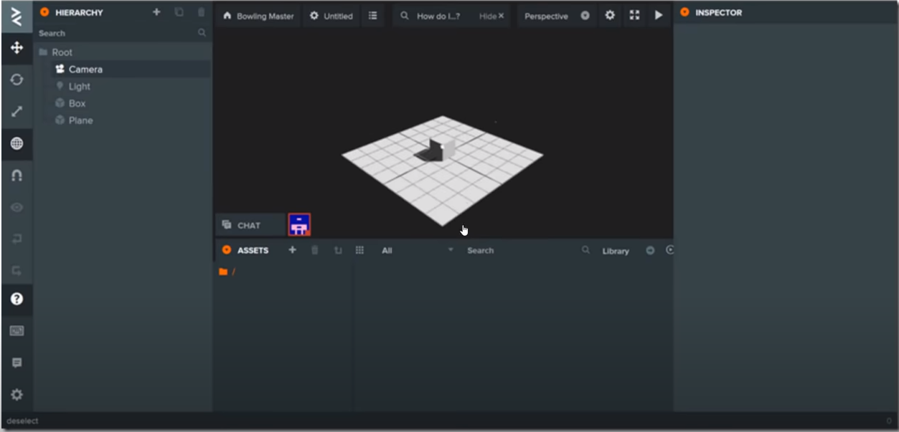Open the scenes list icon
The image size is (899, 432).
[372, 15]
